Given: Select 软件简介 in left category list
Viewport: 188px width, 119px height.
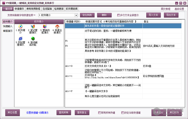Looking at the screenshot, I should point(8,22).
